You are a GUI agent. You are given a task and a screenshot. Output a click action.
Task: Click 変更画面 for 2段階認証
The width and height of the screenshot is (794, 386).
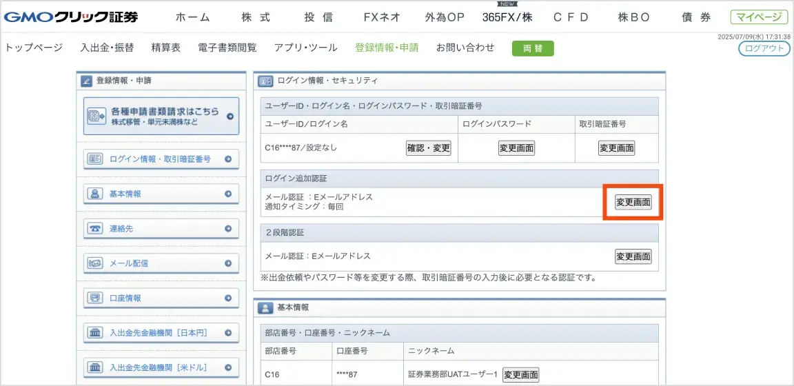pyautogui.click(x=633, y=256)
